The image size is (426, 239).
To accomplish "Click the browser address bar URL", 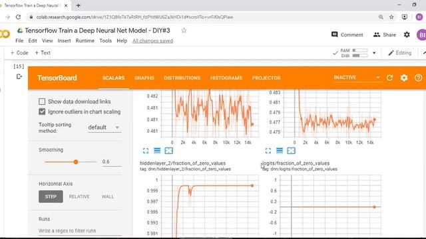I will click(134, 17).
